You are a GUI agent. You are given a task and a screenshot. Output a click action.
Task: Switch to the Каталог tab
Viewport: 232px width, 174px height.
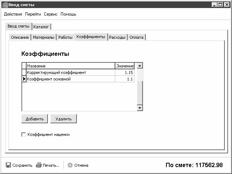41,27
